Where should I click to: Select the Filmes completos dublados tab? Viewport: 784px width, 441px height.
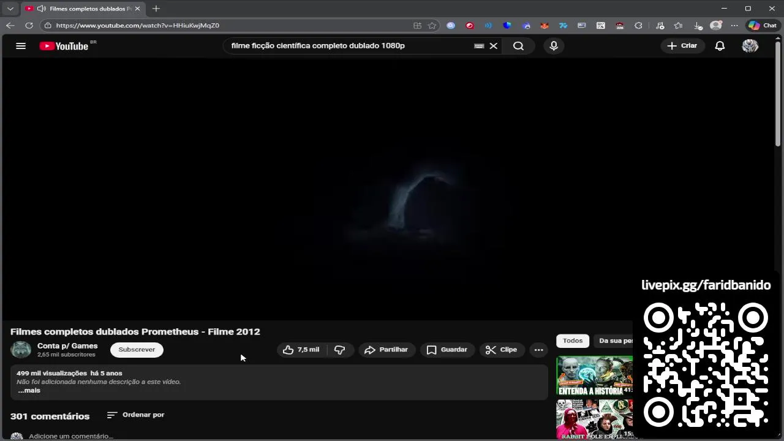[83, 9]
